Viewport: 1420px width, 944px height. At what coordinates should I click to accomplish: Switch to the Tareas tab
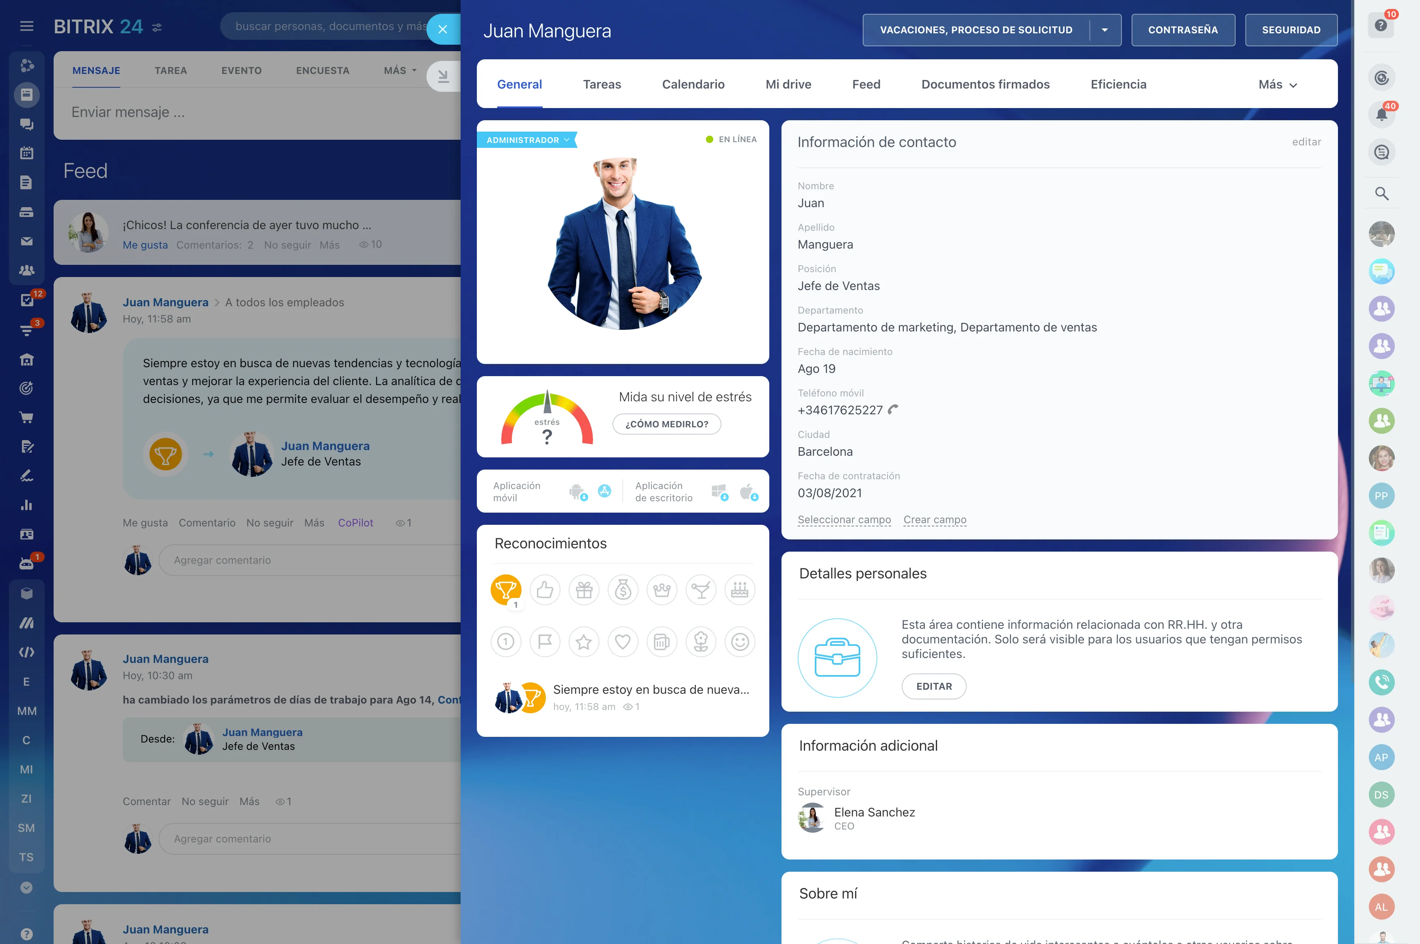[x=602, y=85]
